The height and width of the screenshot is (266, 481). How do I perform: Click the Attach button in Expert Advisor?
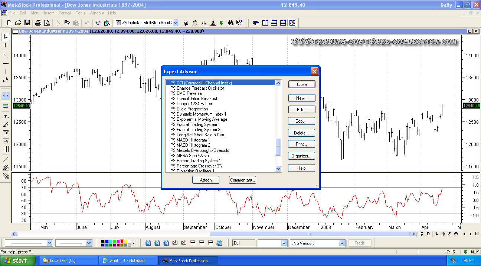tap(206, 180)
